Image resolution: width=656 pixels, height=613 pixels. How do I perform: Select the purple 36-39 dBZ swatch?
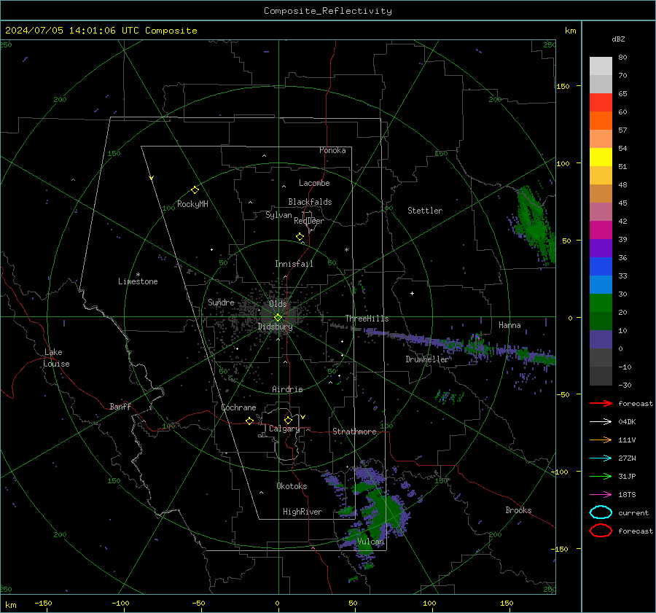pos(601,249)
